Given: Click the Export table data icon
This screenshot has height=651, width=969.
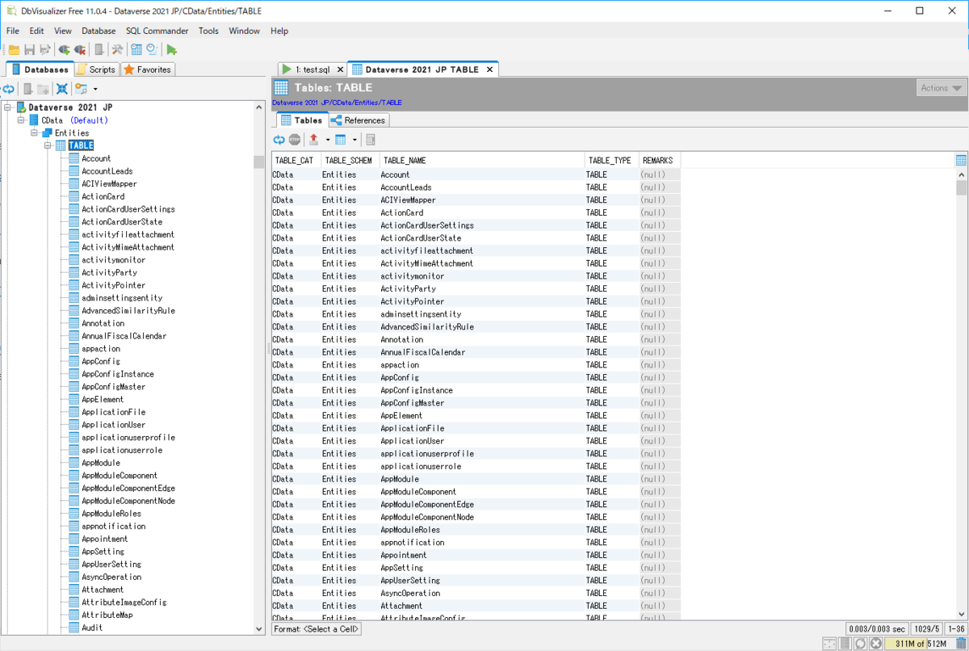Looking at the screenshot, I should click(x=313, y=139).
